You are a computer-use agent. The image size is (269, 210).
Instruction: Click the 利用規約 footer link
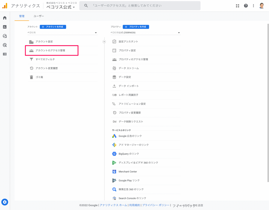click(135, 205)
